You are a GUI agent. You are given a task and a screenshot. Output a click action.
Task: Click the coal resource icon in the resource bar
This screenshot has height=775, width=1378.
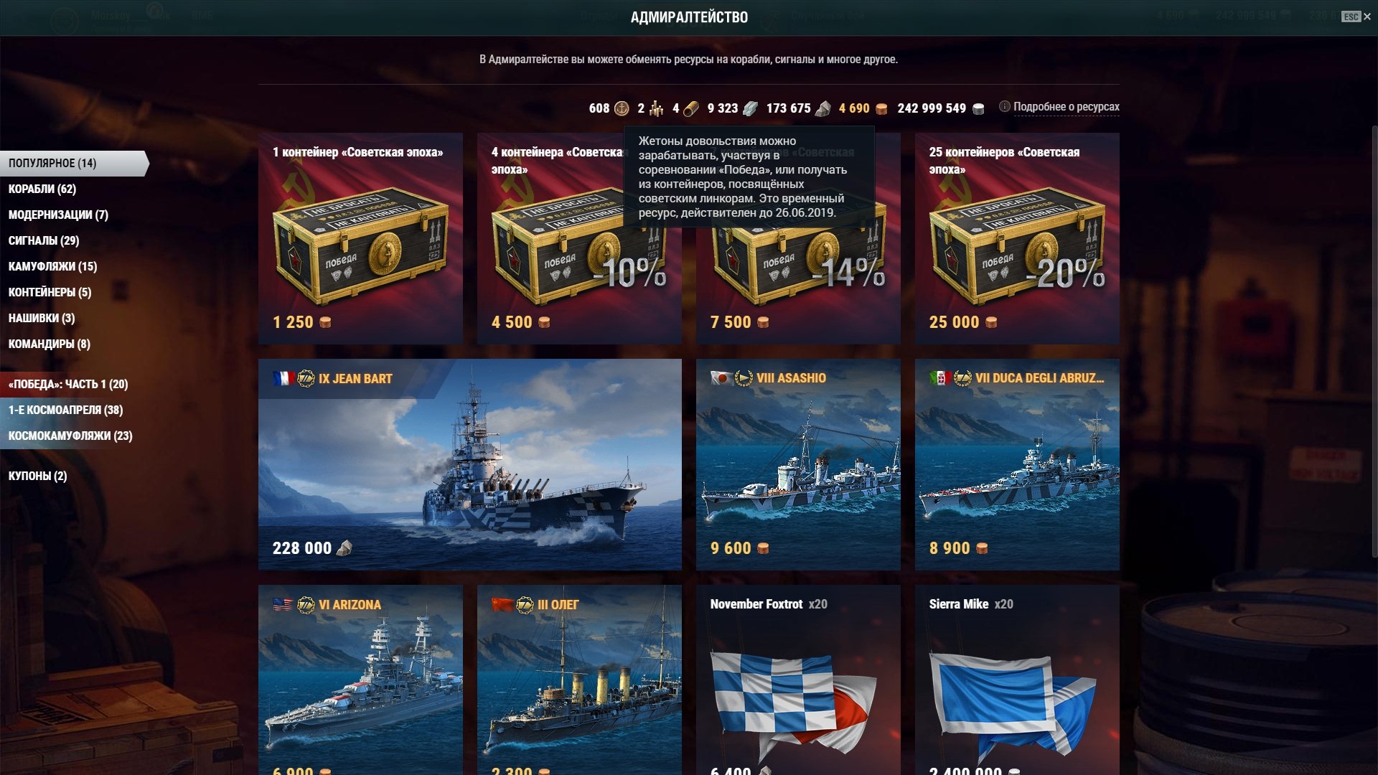823,108
